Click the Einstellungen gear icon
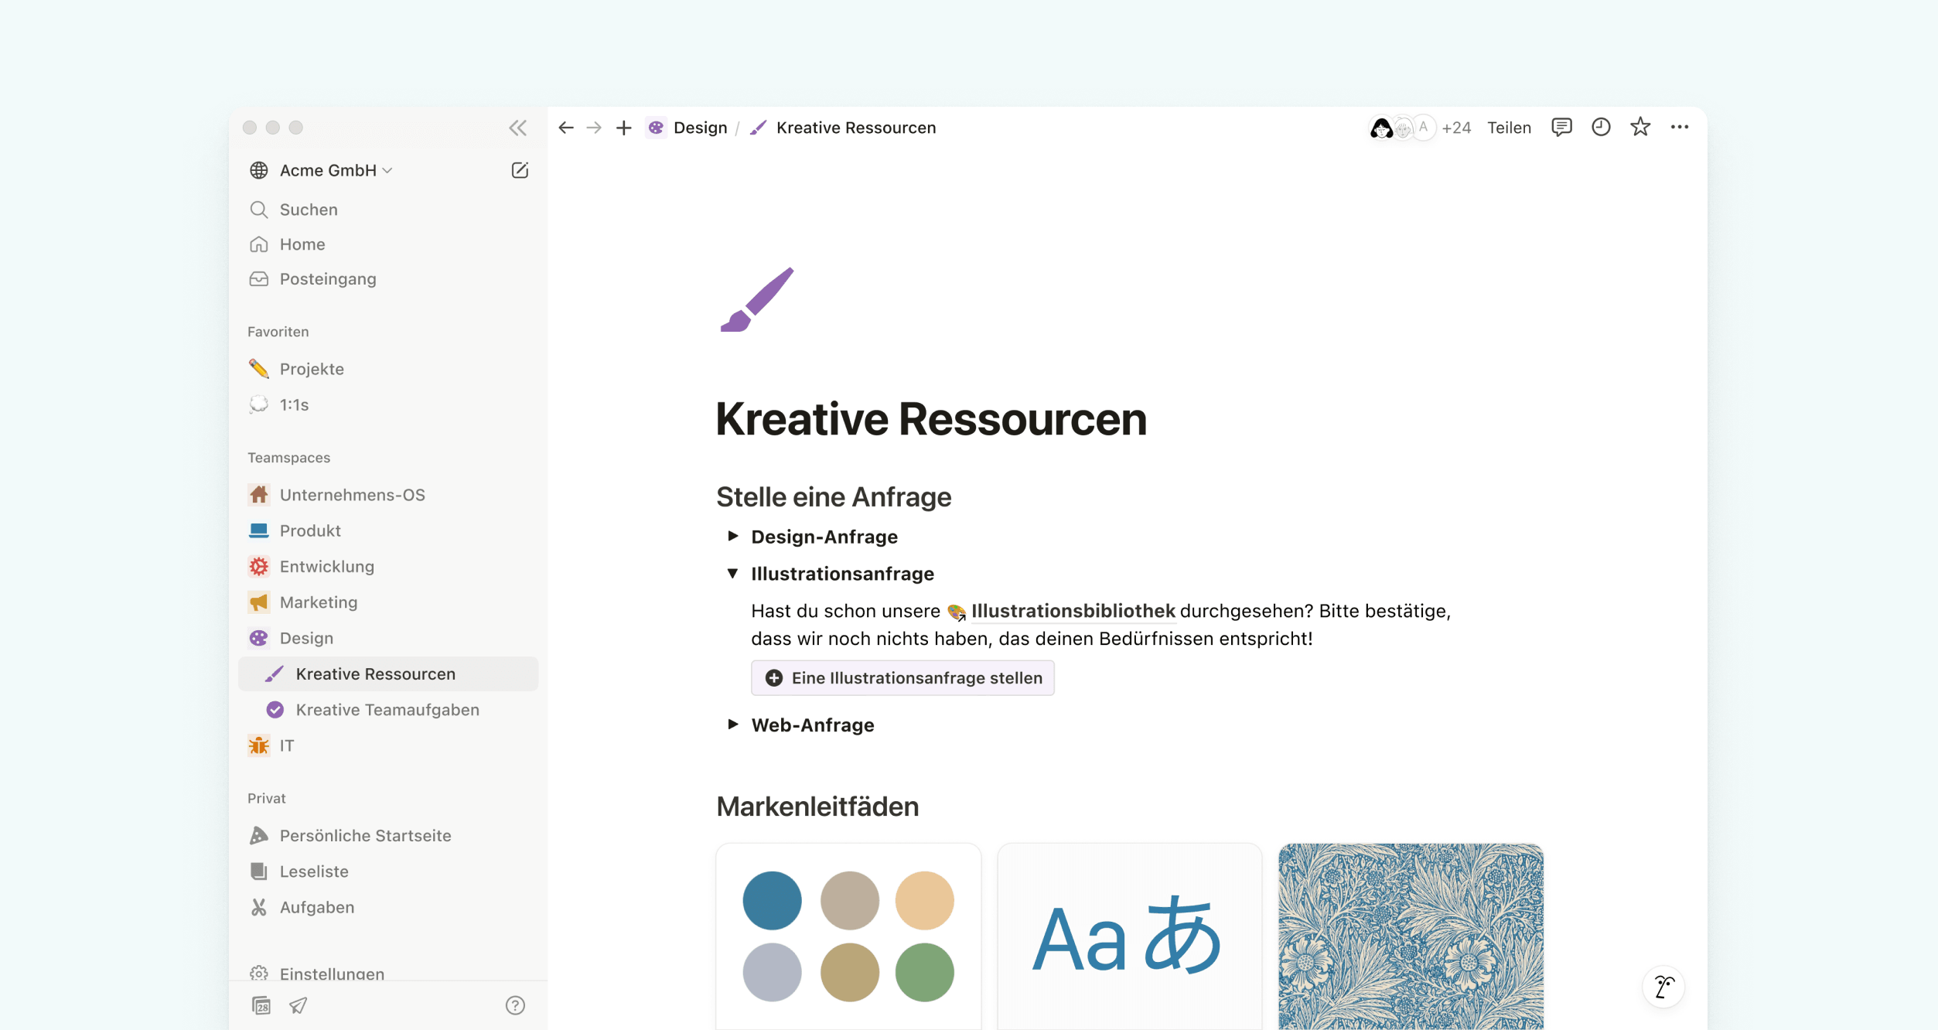1938x1030 pixels. tap(259, 974)
